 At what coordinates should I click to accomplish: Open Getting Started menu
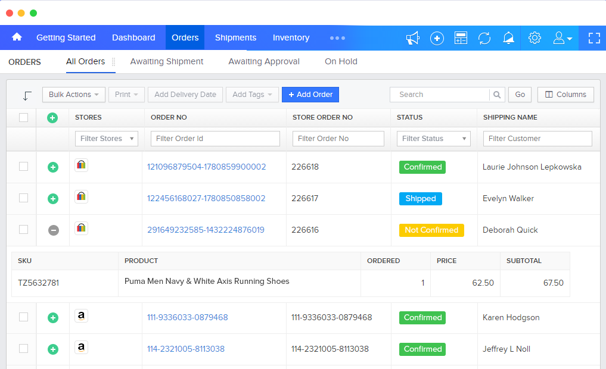pyautogui.click(x=66, y=38)
